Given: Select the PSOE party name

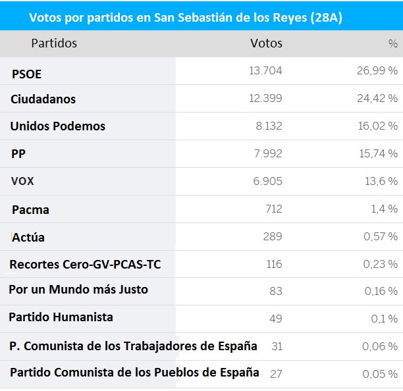Looking at the screenshot, I should [x=26, y=74].
